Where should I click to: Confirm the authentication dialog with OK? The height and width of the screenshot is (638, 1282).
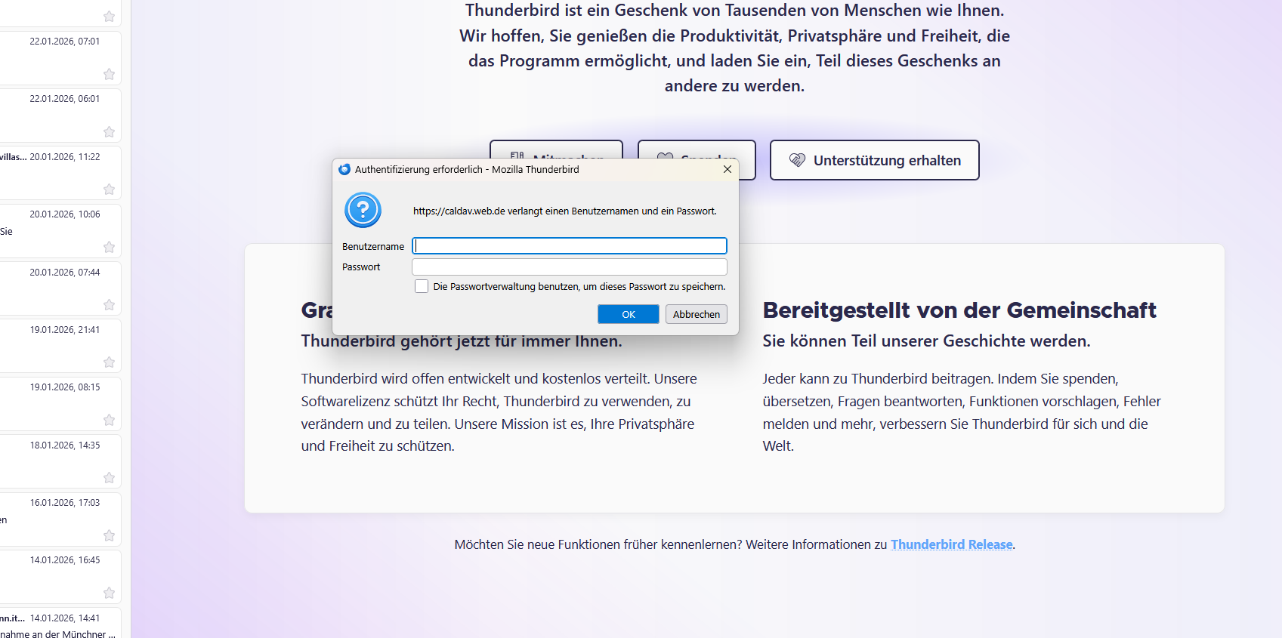coord(629,314)
